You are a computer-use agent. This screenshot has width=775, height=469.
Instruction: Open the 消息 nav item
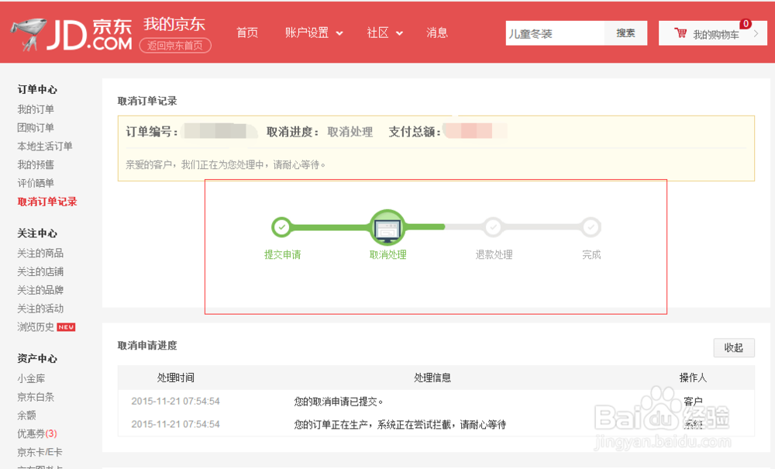pos(437,33)
